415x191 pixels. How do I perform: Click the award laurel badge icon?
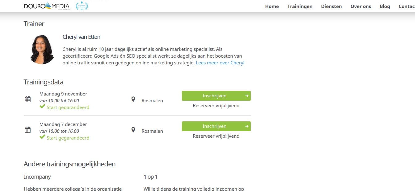tap(82, 6)
